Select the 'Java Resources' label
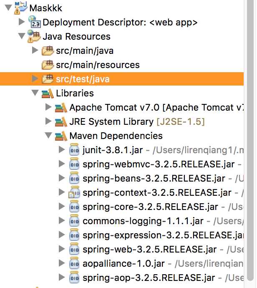Viewport: 257px width, 288px height. (77, 36)
